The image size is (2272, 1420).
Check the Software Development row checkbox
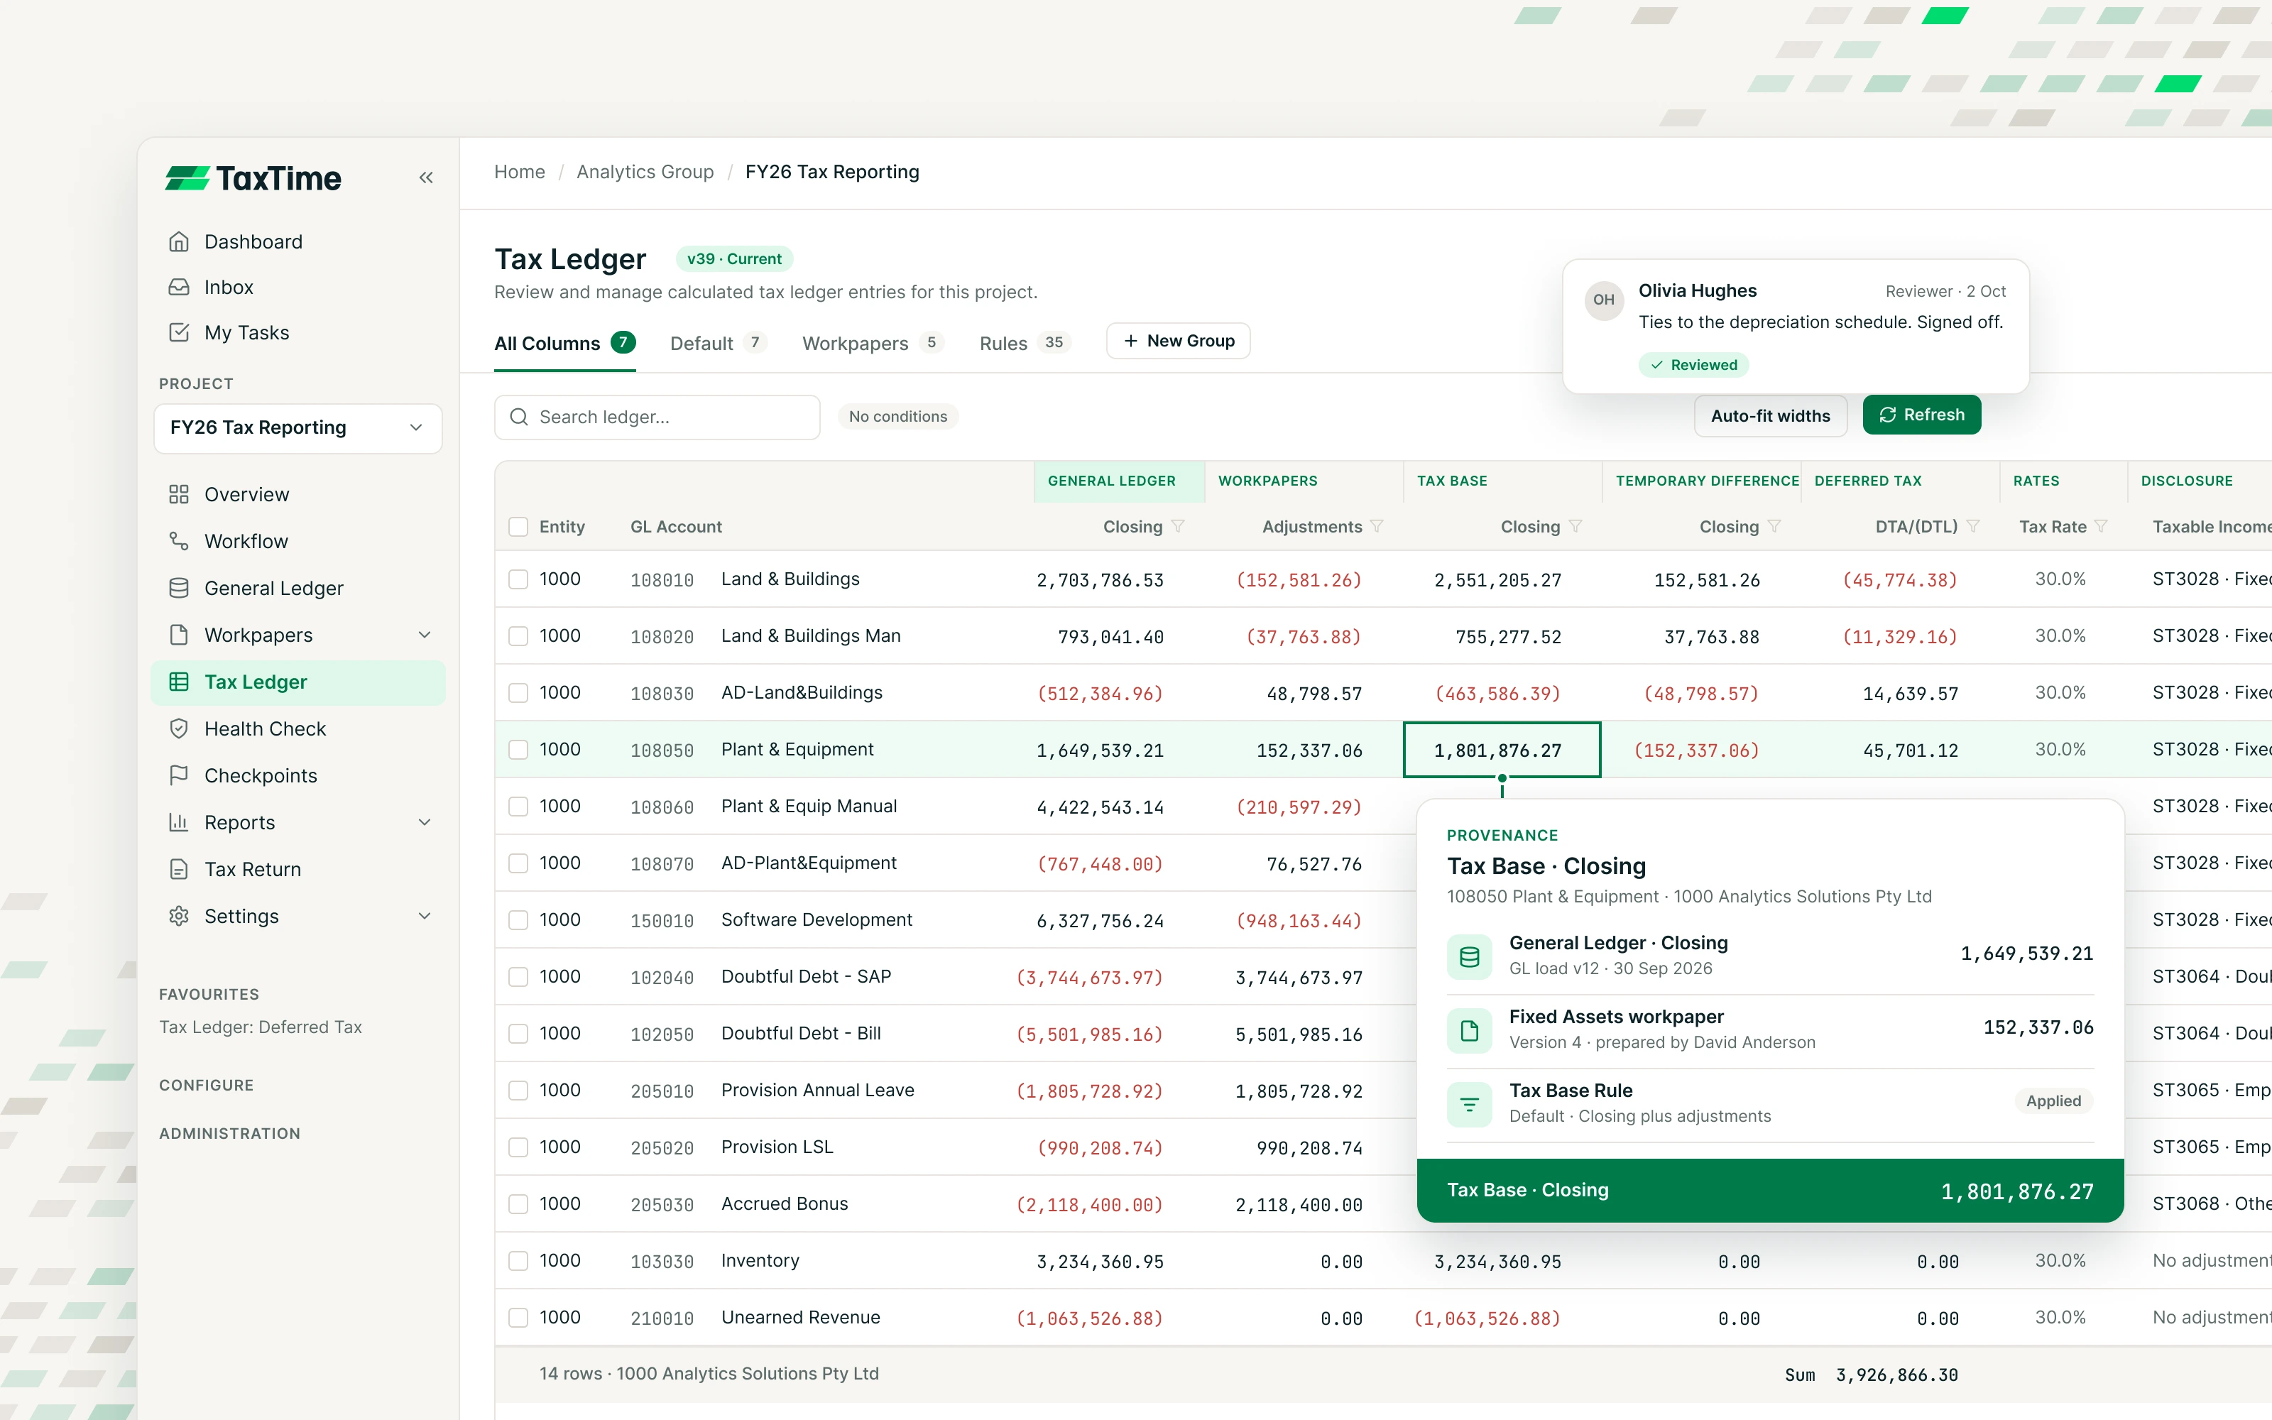coord(518,920)
